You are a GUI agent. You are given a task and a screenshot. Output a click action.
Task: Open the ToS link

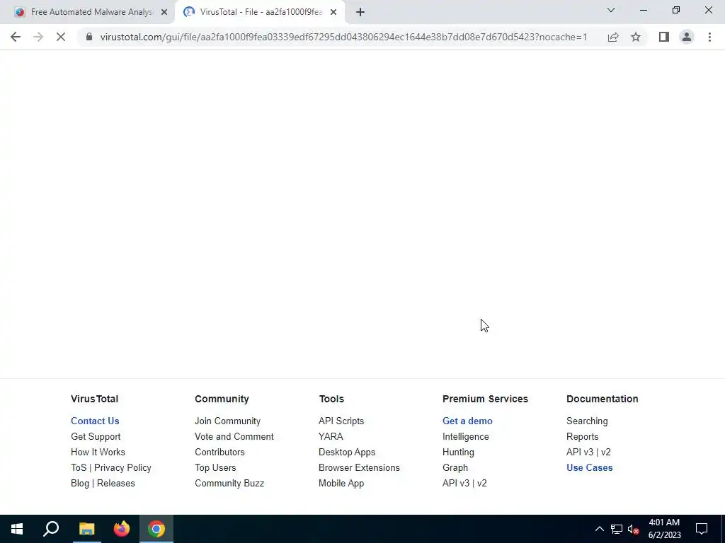click(x=79, y=468)
